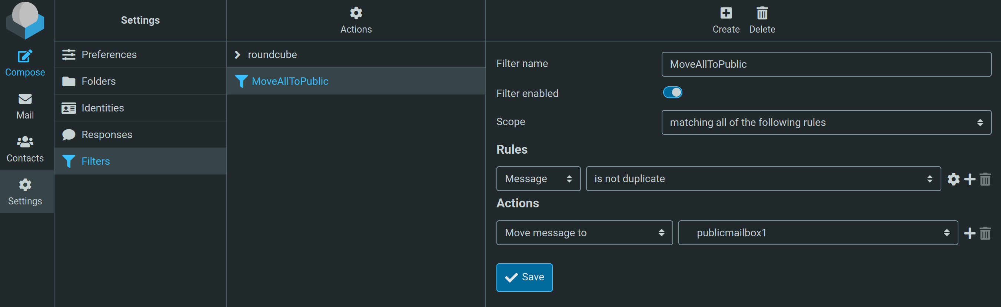
Task: Open Preferences in settings menu
Action: click(x=109, y=55)
